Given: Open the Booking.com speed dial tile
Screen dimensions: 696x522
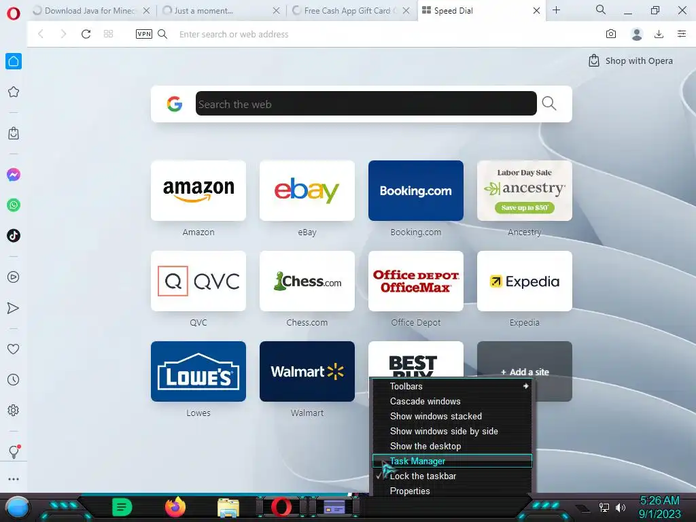Looking at the screenshot, I should 416,190.
